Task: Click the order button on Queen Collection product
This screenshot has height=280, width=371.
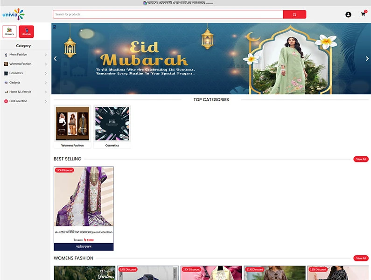Action: click(x=84, y=246)
